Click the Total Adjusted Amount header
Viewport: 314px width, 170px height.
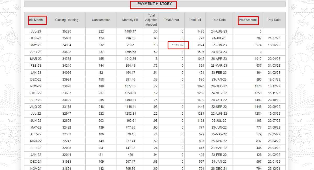(x=151, y=20)
